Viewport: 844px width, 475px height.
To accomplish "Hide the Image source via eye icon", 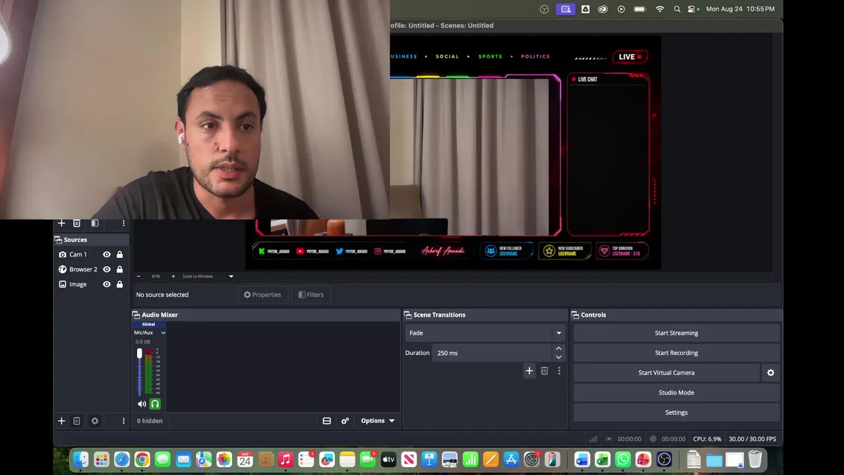I will pos(106,284).
